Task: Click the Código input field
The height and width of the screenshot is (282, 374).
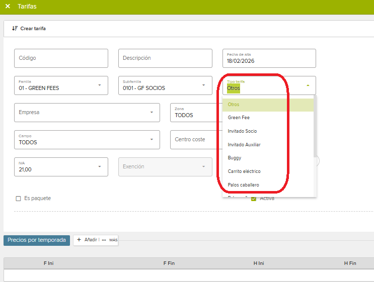Action: 61,58
